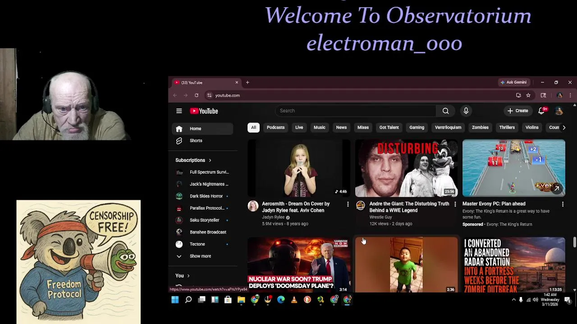
Task: Open the Wrestle Guy channel avatar
Action: point(360,206)
